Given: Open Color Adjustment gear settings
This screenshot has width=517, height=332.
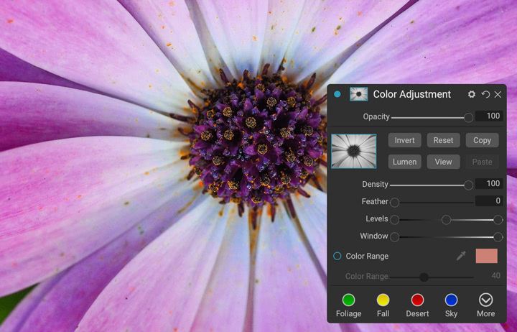Looking at the screenshot, I should [x=472, y=94].
